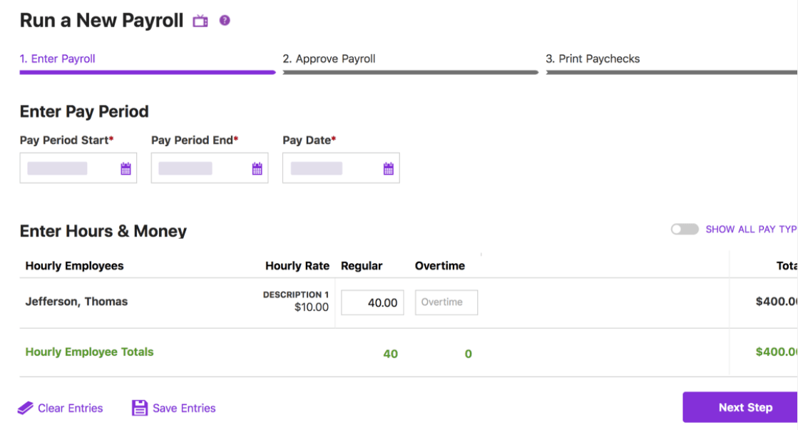This screenshot has width=798, height=430.
Task: Enable the Show All Pay Types switch
Action: [x=685, y=229]
